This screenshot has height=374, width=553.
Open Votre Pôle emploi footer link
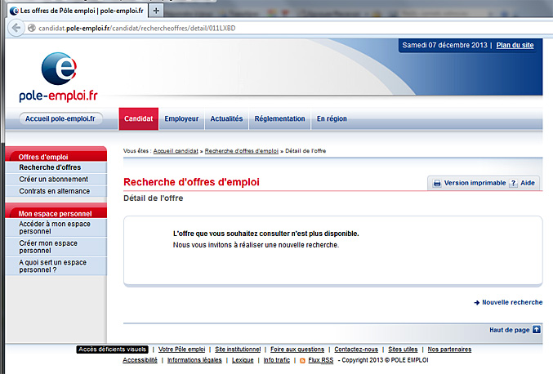pyautogui.click(x=181, y=350)
